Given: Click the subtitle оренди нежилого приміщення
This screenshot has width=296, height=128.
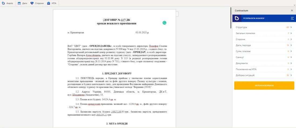Looking at the screenshot, I should [x=116, y=23].
